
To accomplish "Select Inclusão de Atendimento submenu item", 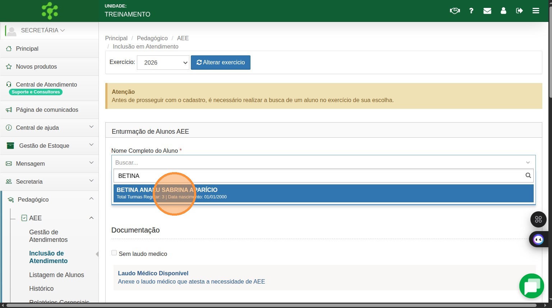I will point(49,257).
